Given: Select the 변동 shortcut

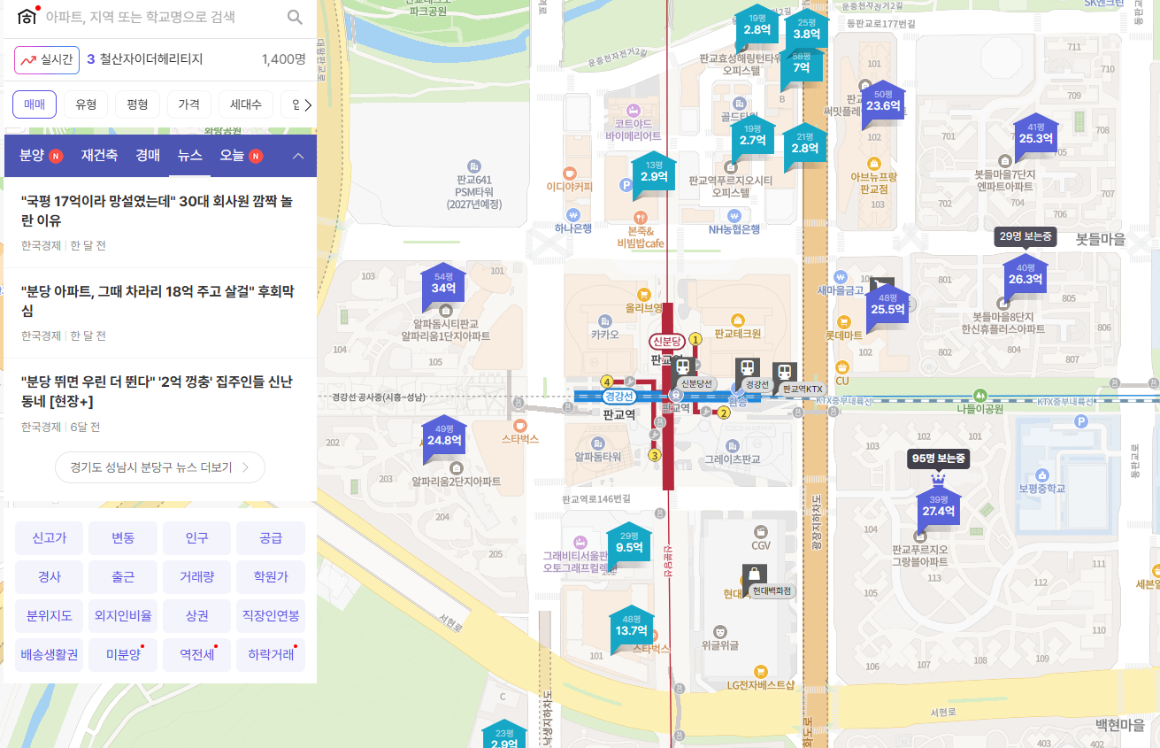Looking at the screenshot, I should pos(123,538).
